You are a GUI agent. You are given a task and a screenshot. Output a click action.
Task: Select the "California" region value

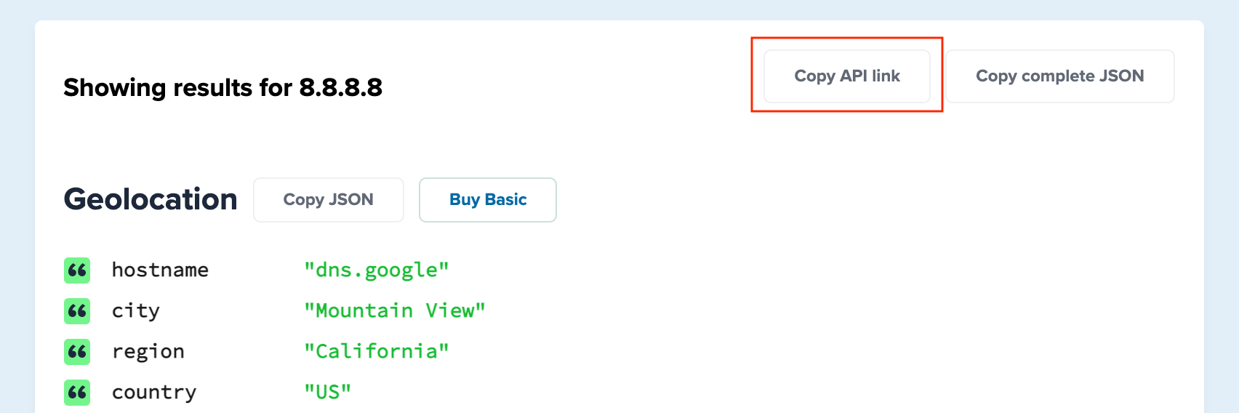pos(377,352)
